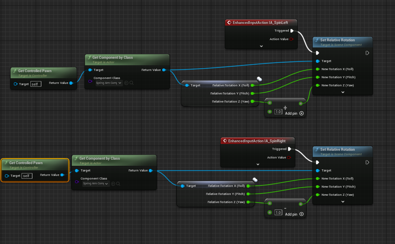
Task: Click output exec pin of upper Set Relative Rotation
Action: [x=367, y=53]
